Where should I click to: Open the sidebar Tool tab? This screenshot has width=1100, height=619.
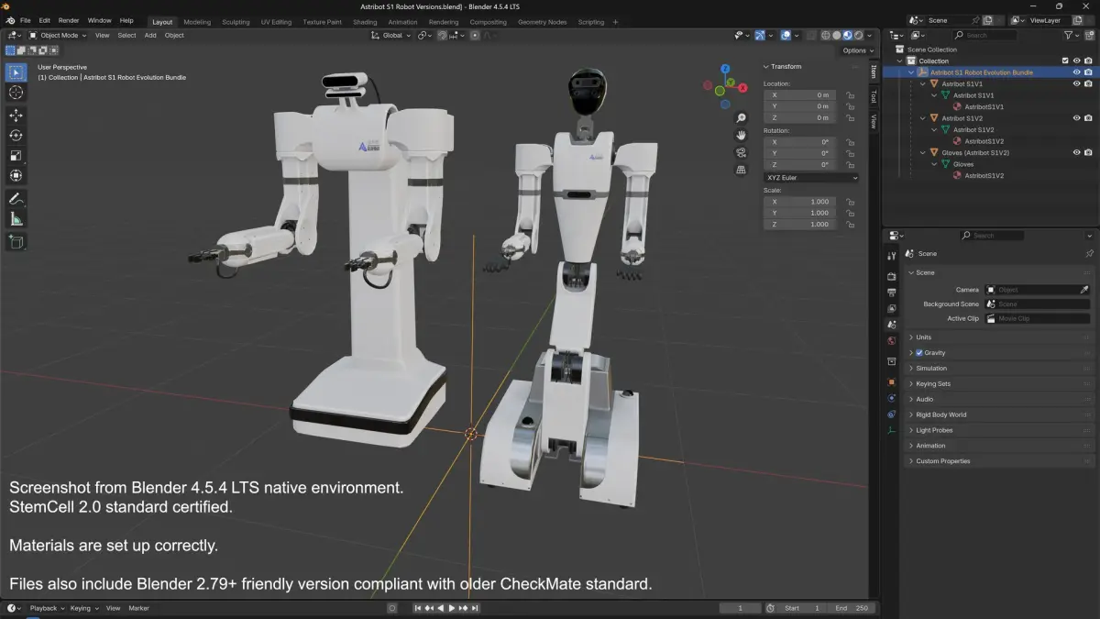click(x=874, y=96)
